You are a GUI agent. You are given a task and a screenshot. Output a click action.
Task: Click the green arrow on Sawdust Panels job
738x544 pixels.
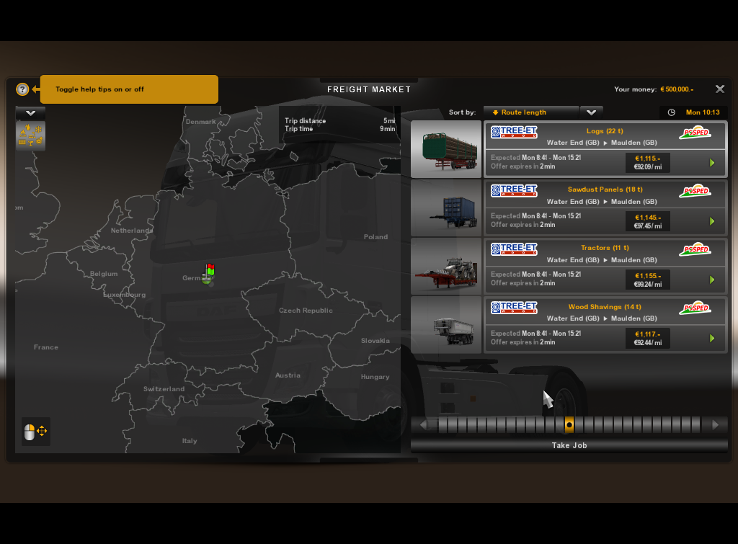click(x=712, y=221)
